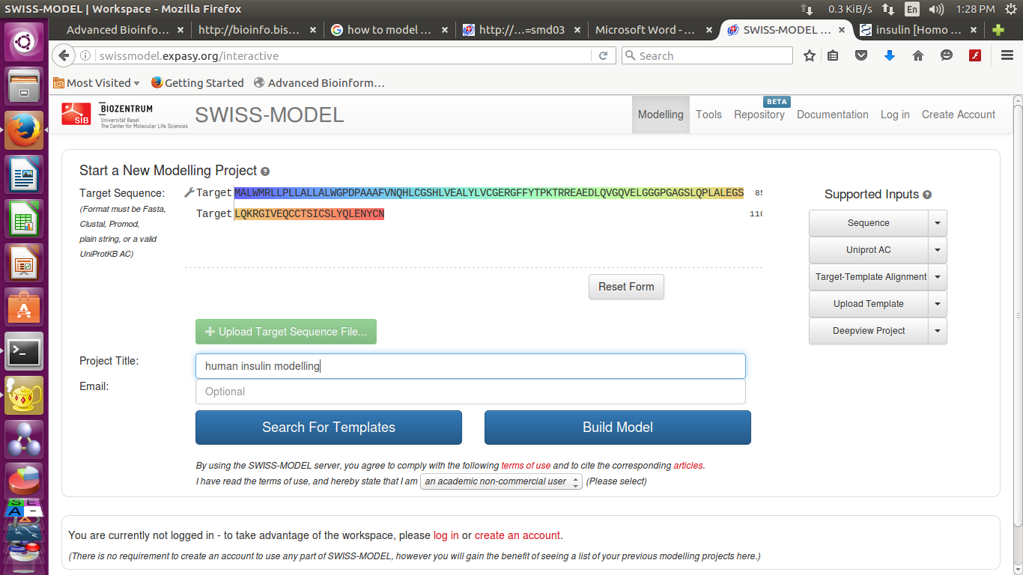The image size is (1023, 575).
Task: Open Firefox hamburger menu
Action: [1007, 55]
